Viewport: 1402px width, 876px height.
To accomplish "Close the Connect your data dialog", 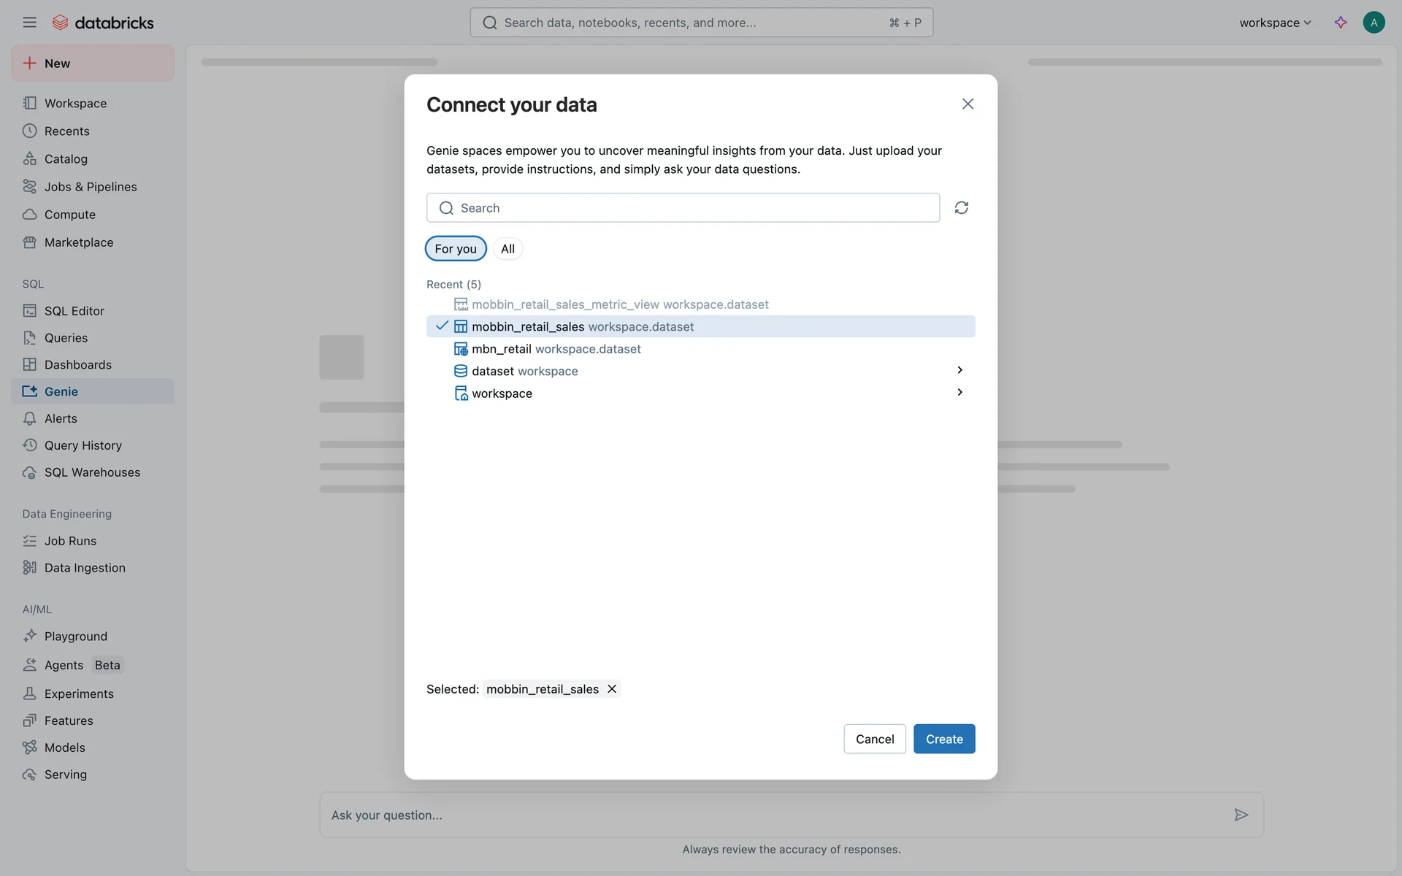I will [x=968, y=104].
